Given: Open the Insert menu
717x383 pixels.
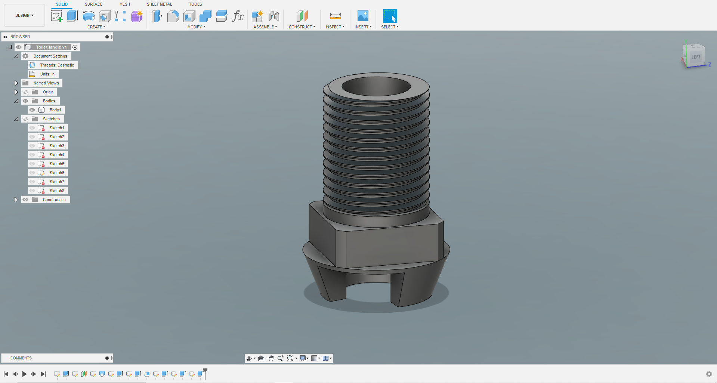Looking at the screenshot, I should pos(364,27).
